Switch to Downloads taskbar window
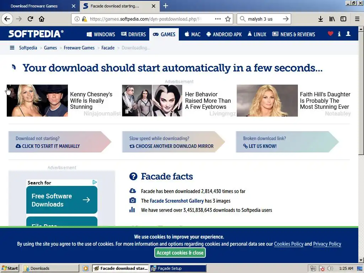Screen dimensions: 364x273 pos(50,268)
